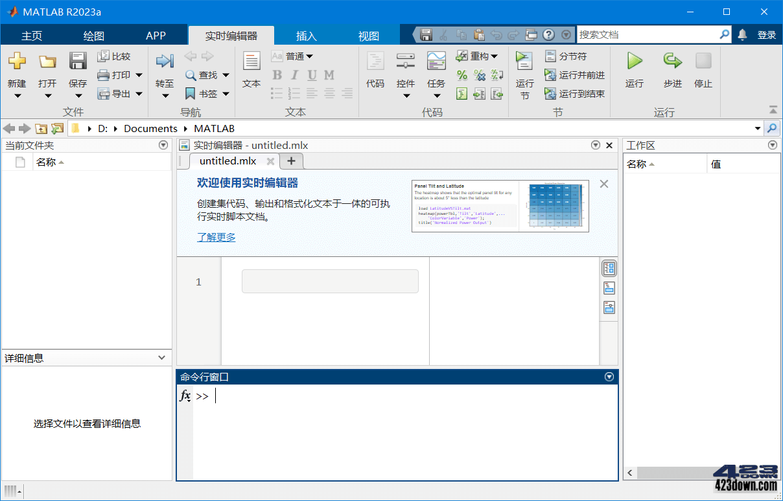Open the 普通 text style dropdown

tap(296, 56)
